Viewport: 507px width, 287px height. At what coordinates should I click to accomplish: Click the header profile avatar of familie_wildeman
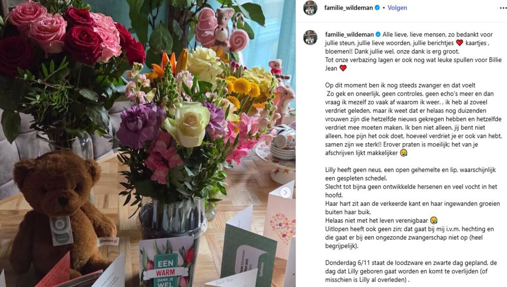(310, 8)
